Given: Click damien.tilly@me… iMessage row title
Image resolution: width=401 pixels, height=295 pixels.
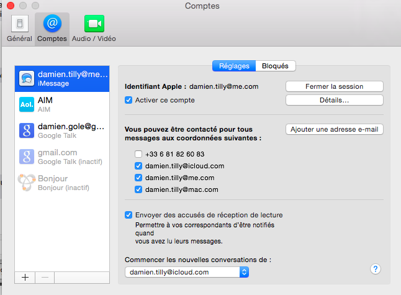Looking at the screenshot, I should click(73, 74).
